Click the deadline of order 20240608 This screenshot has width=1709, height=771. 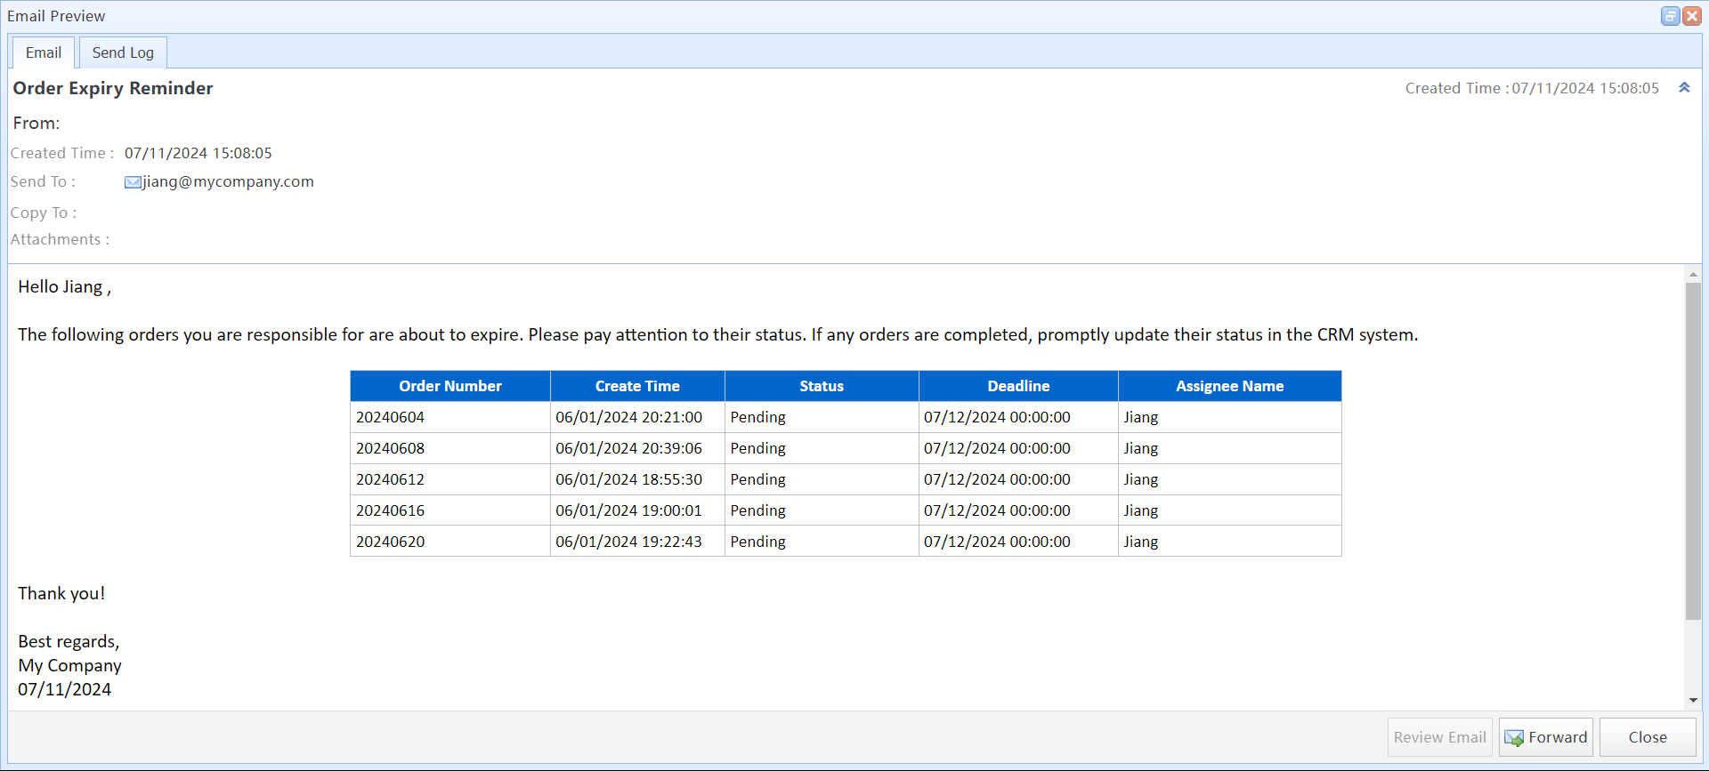tap(997, 448)
